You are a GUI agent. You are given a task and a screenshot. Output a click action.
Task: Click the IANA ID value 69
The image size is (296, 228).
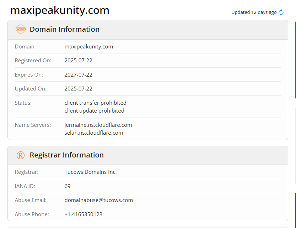[x=68, y=186]
